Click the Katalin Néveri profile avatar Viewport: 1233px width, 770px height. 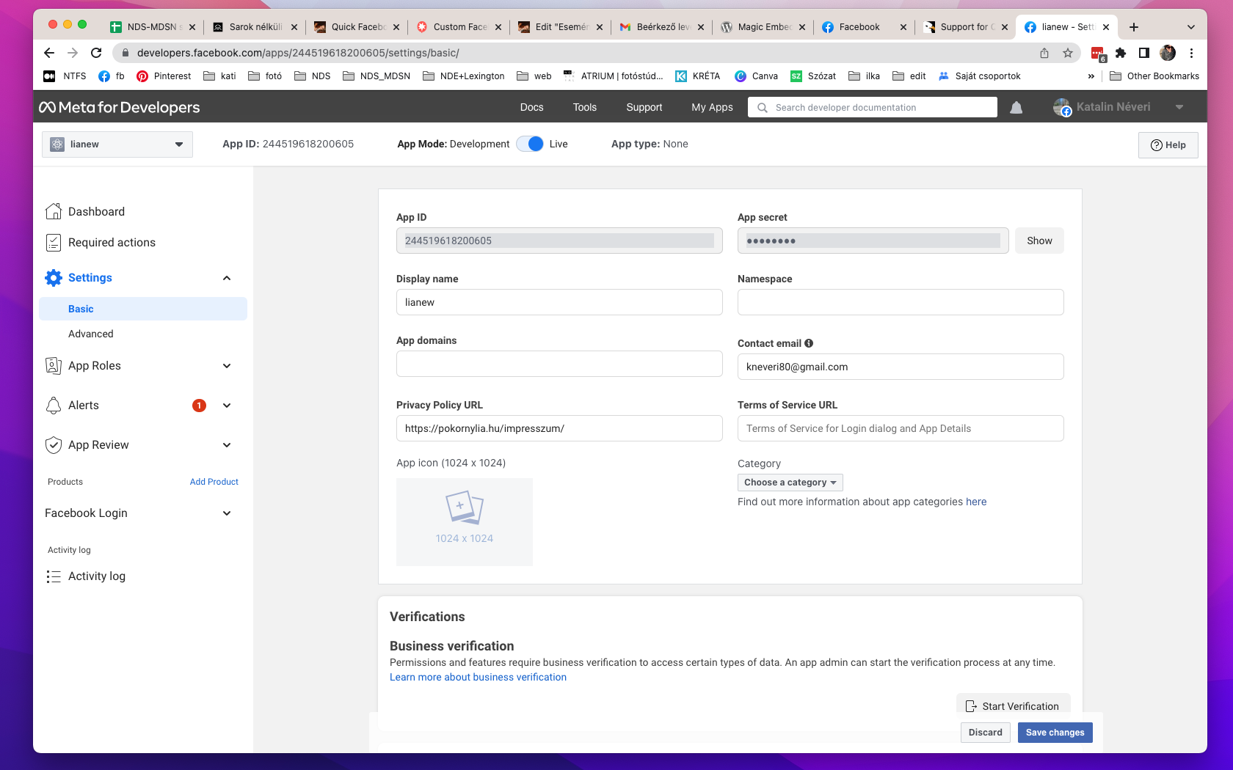pos(1062,107)
